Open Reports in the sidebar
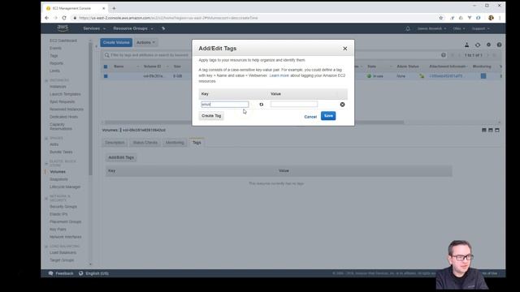The image size is (520, 292). click(x=56, y=63)
